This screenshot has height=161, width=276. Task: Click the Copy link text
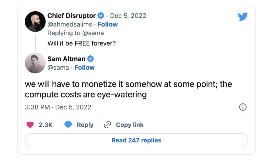[x=130, y=125]
